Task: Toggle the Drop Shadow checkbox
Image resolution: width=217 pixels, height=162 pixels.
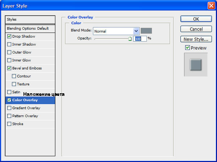Action: [9, 37]
